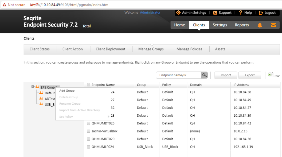Export list via the CSV icon
Image resolution: width=282 pixels, height=157 pixels.
point(273,75)
